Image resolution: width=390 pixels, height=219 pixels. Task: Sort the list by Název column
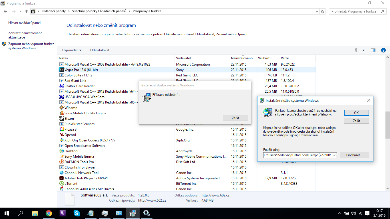tap(116, 58)
